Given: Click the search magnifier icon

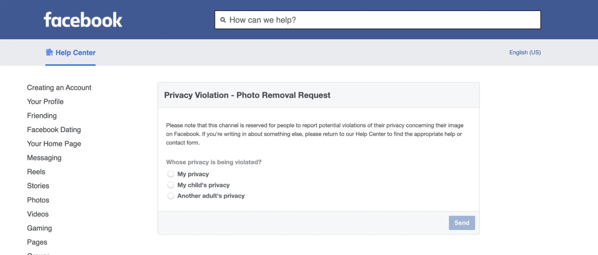Looking at the screenshot, I should (223, 20).
